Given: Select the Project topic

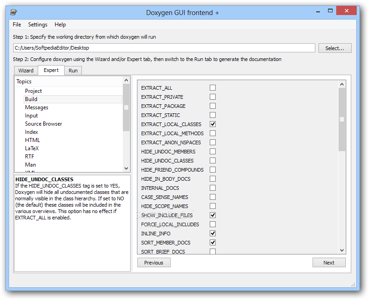Looking at the screenshot, I should [x=33, y=91].
